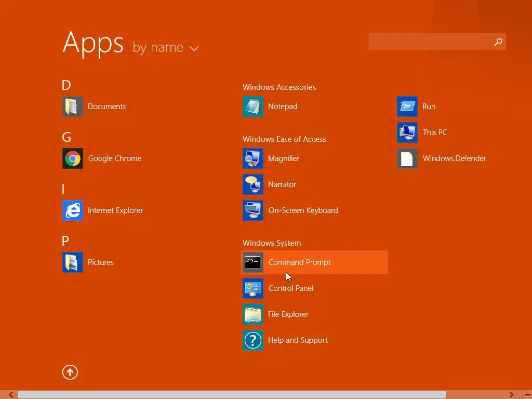
Task: Click the 'On-Screen Keyboard' label text
Action: [303, 210]
